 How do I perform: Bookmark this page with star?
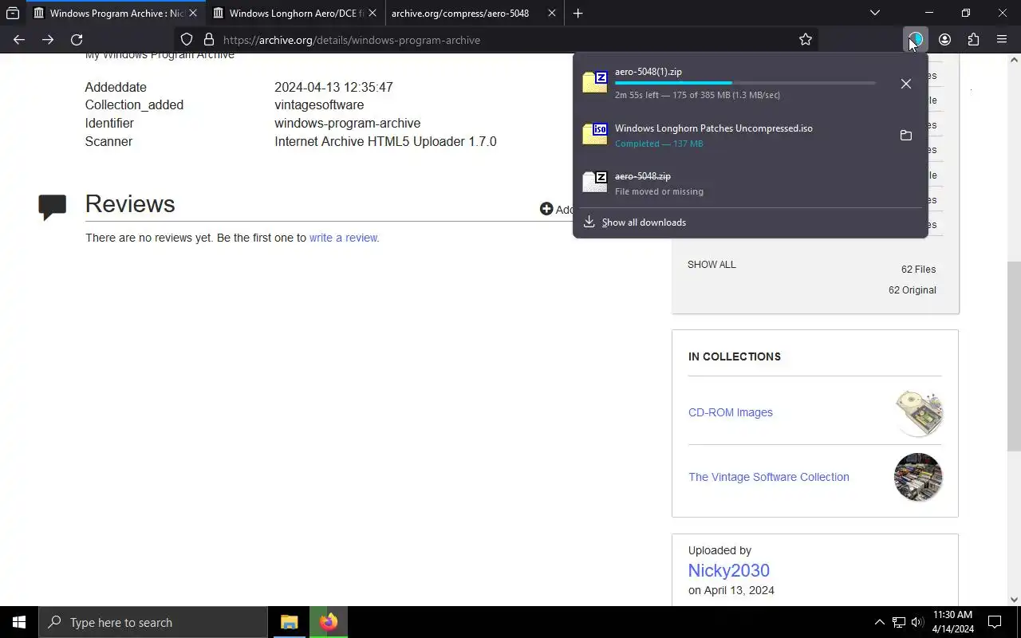806,39
